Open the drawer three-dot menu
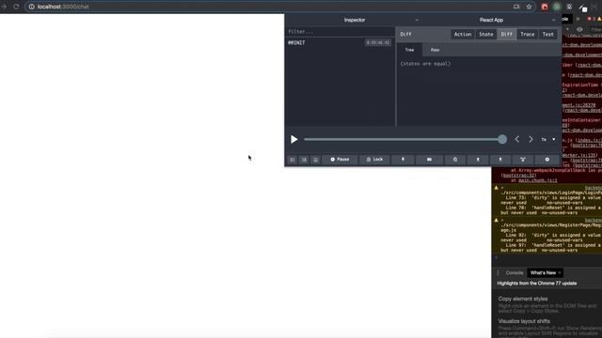 [498, 273]
